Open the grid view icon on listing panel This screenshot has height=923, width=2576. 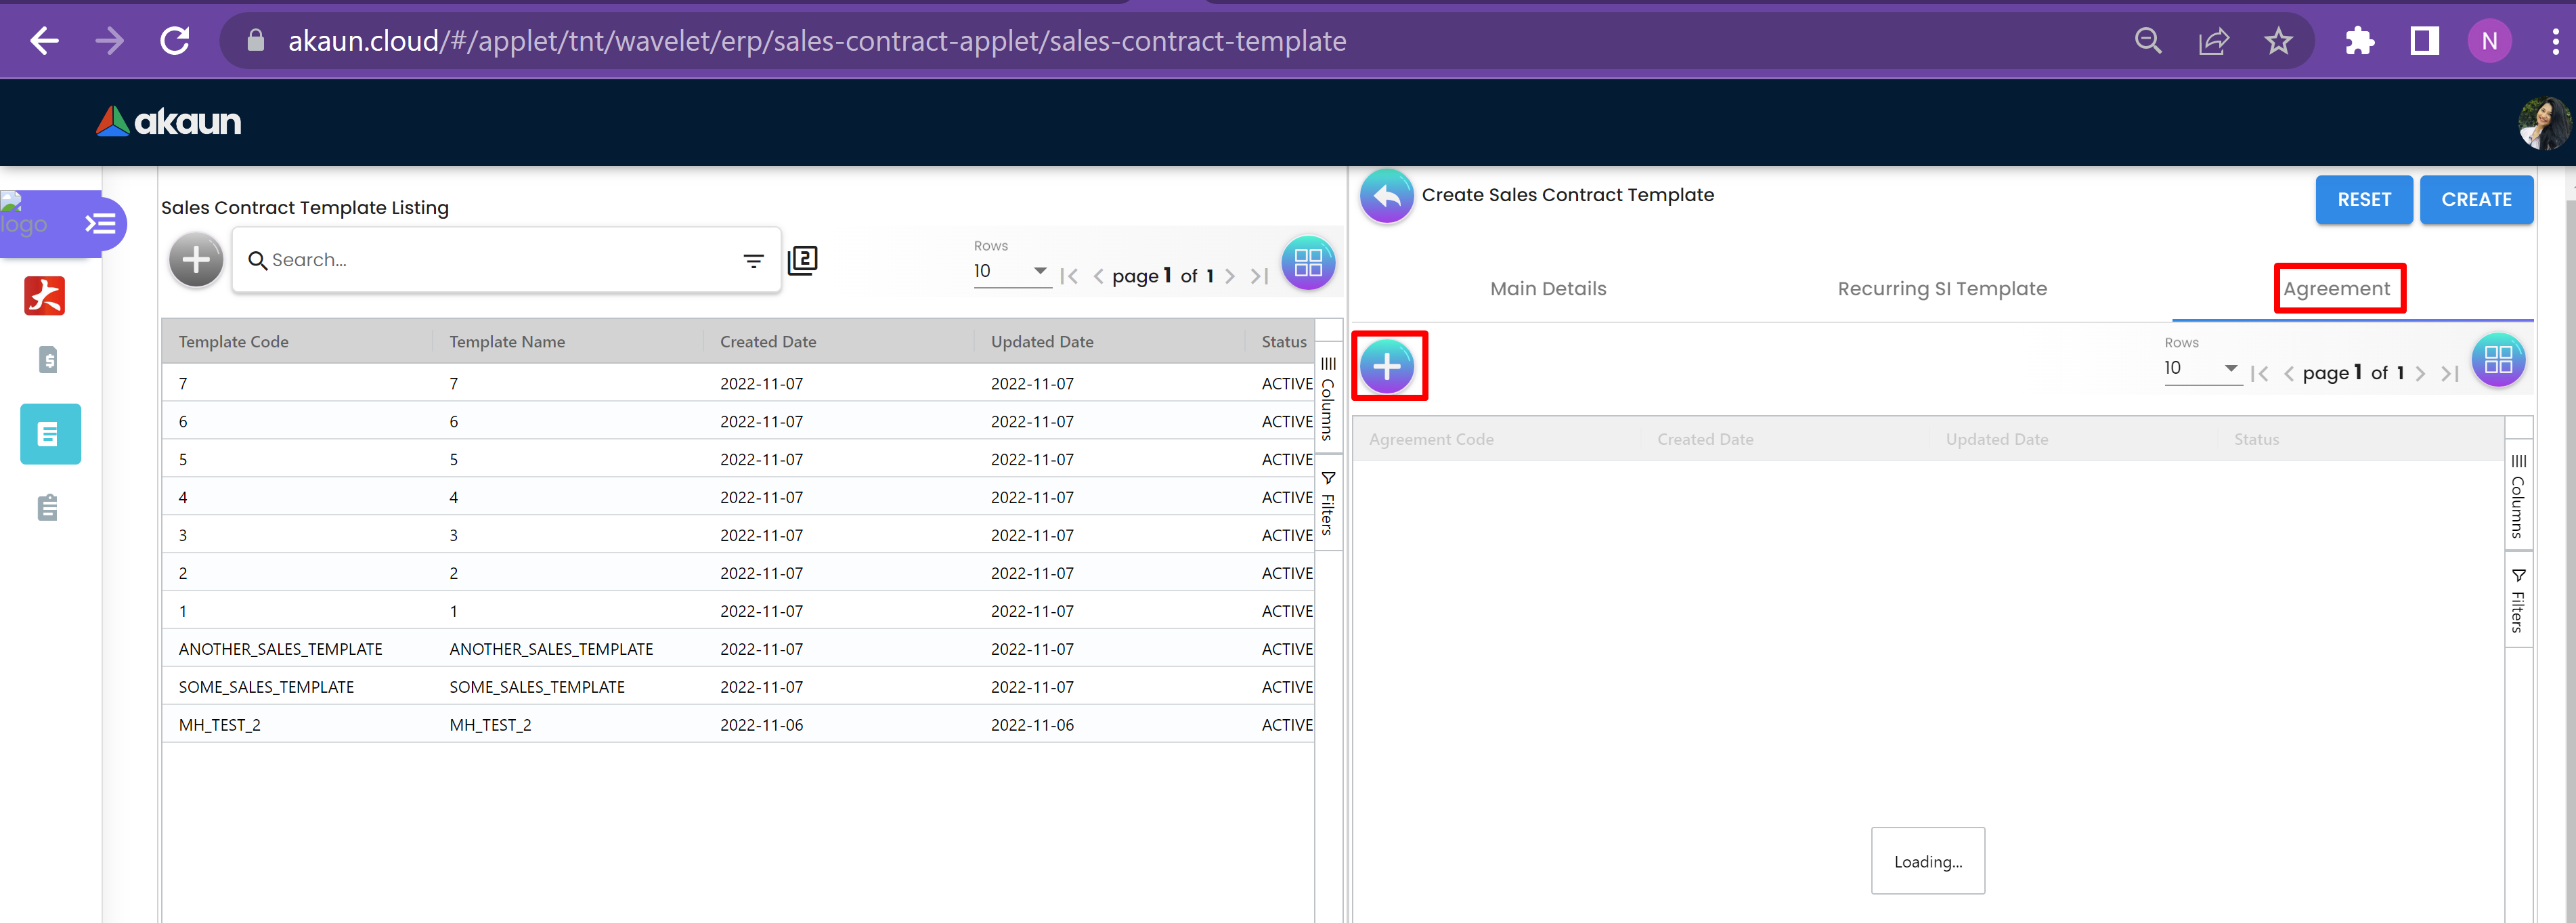point(1307,263)
